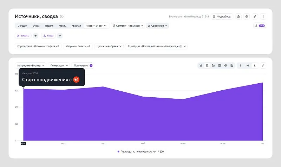281x167 pixels.
Task: Toggle the Визиты segment chip
Action: [23, 36]
